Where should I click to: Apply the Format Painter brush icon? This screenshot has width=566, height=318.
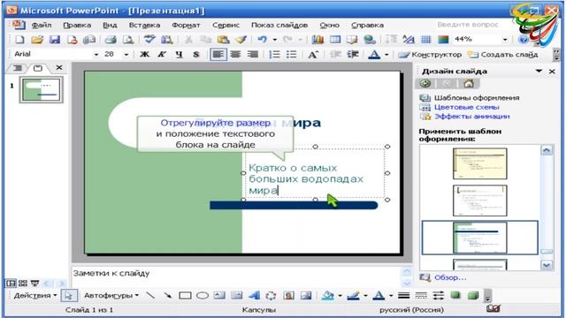[x=241, y=39]
